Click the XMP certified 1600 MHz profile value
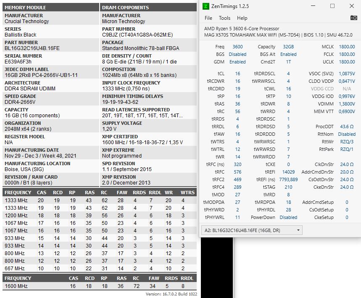 tap(142, 142)
